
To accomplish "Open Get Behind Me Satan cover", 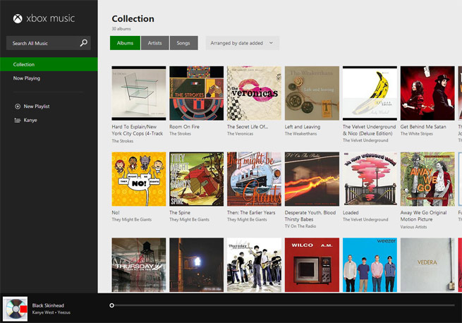I will (427, 93).
